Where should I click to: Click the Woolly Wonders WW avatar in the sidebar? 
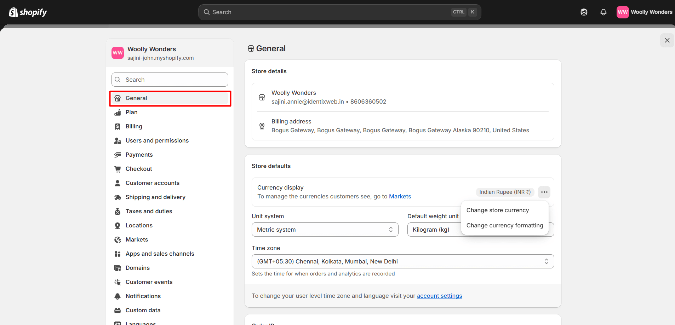pos(118,53)
